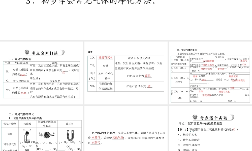Click option A．燃着的木条

click(x=187, y=135)
